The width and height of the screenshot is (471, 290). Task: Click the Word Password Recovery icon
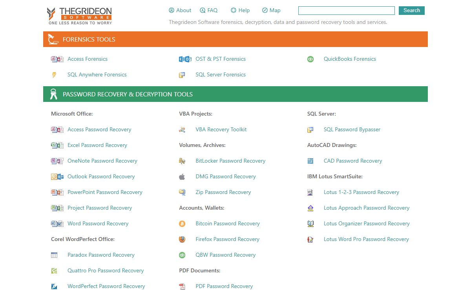(x=57, y=224)
